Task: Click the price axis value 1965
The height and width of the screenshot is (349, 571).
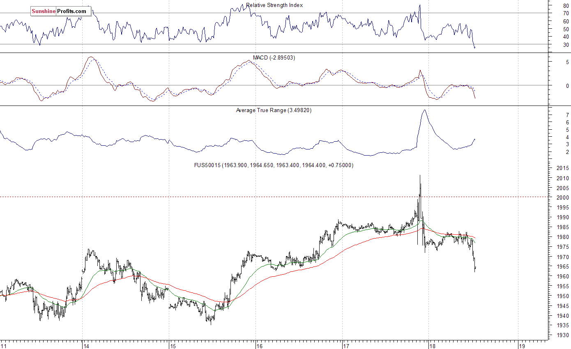Action: tap(564, 267)
